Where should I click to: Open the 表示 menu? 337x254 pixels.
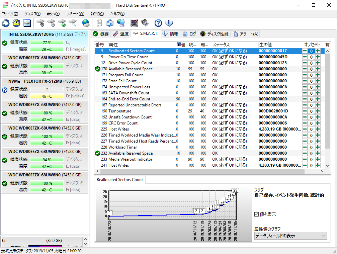[x=53, y=14]
